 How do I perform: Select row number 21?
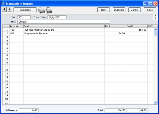pos(6,103)
